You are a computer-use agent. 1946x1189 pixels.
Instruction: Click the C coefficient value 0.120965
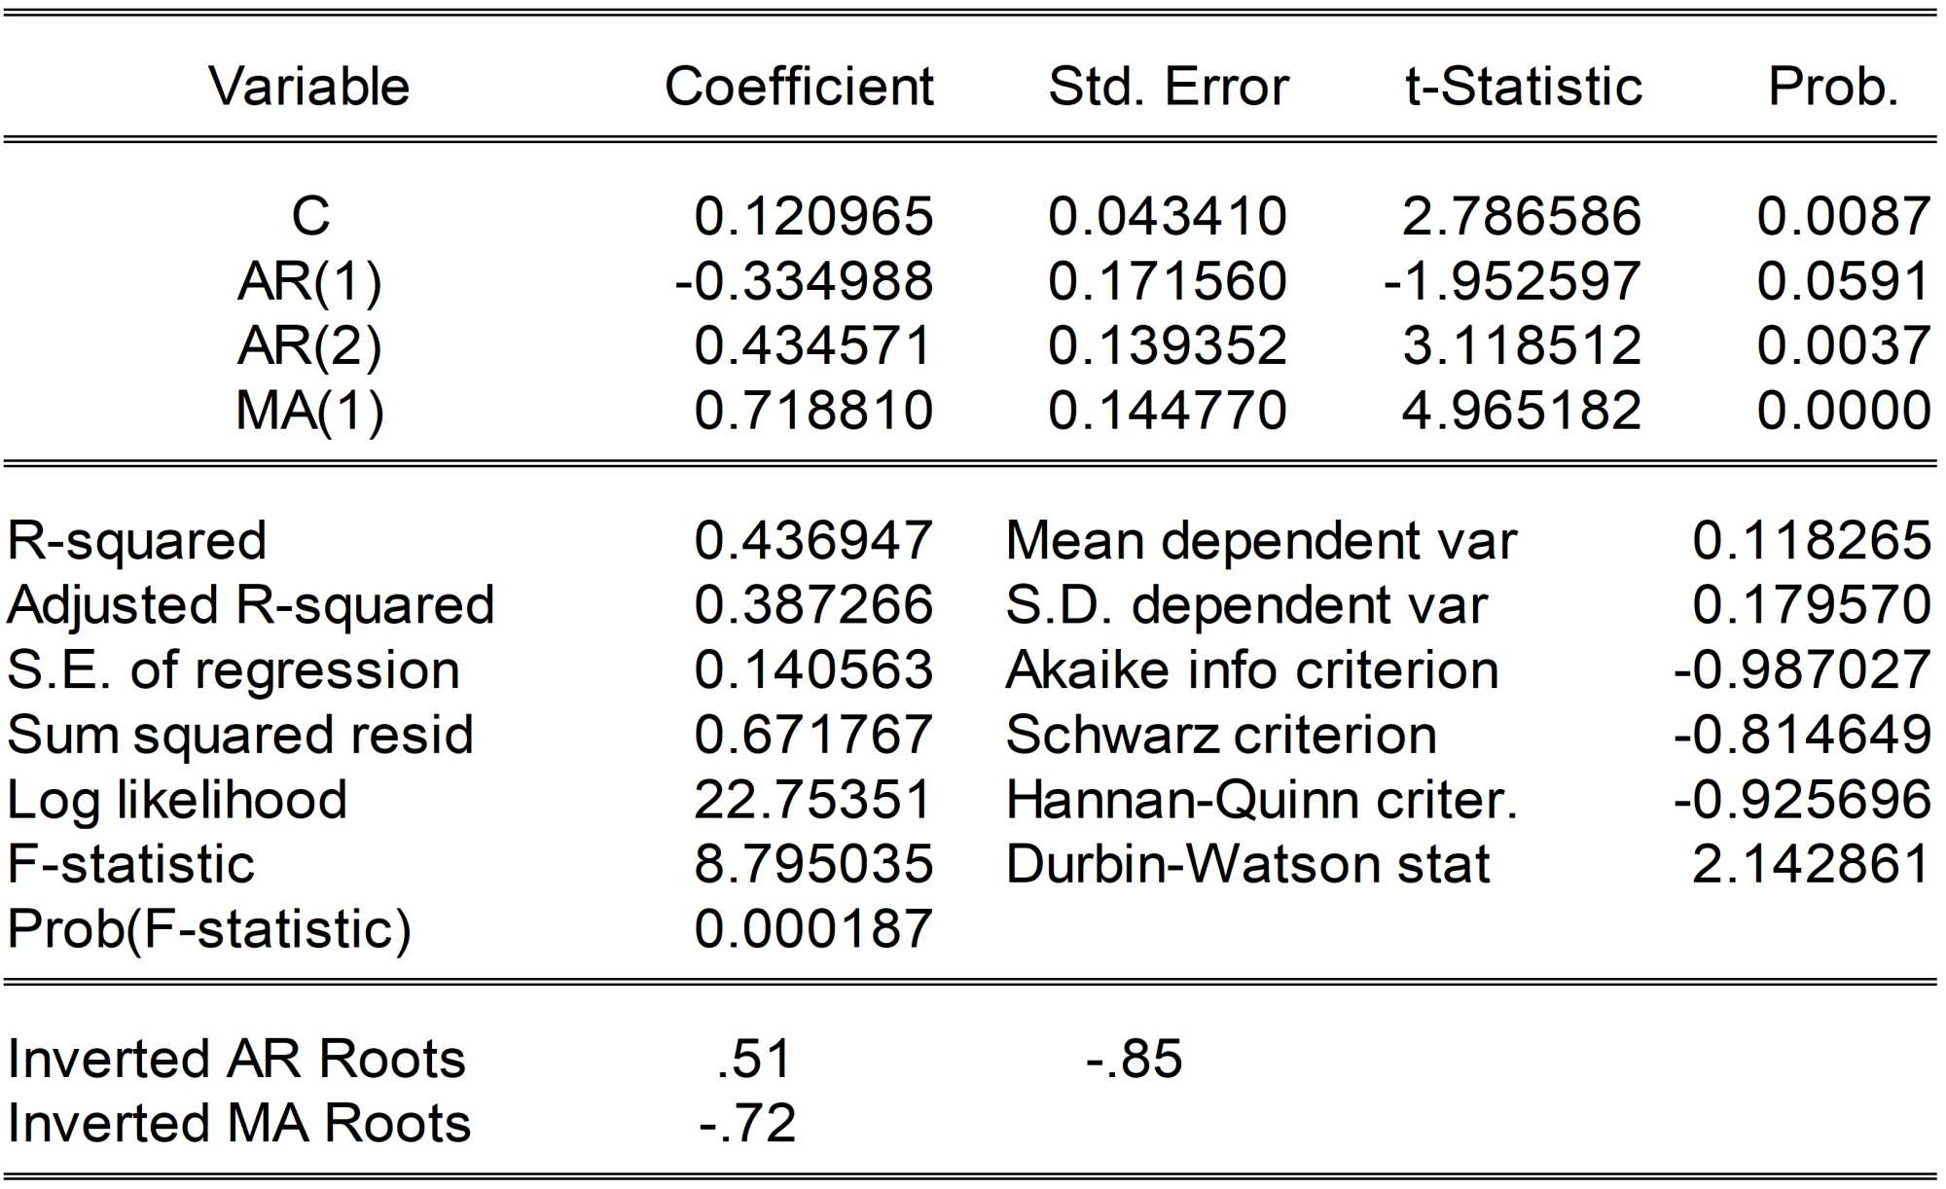(x=813, y=216)
